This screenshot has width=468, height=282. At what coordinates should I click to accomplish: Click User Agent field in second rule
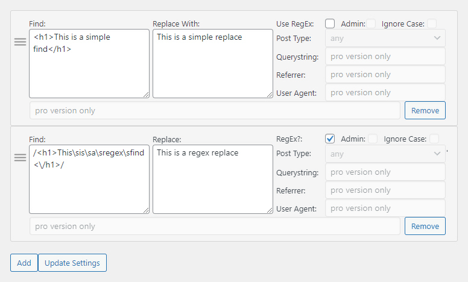pyautogui.click(x=385, y=208)
